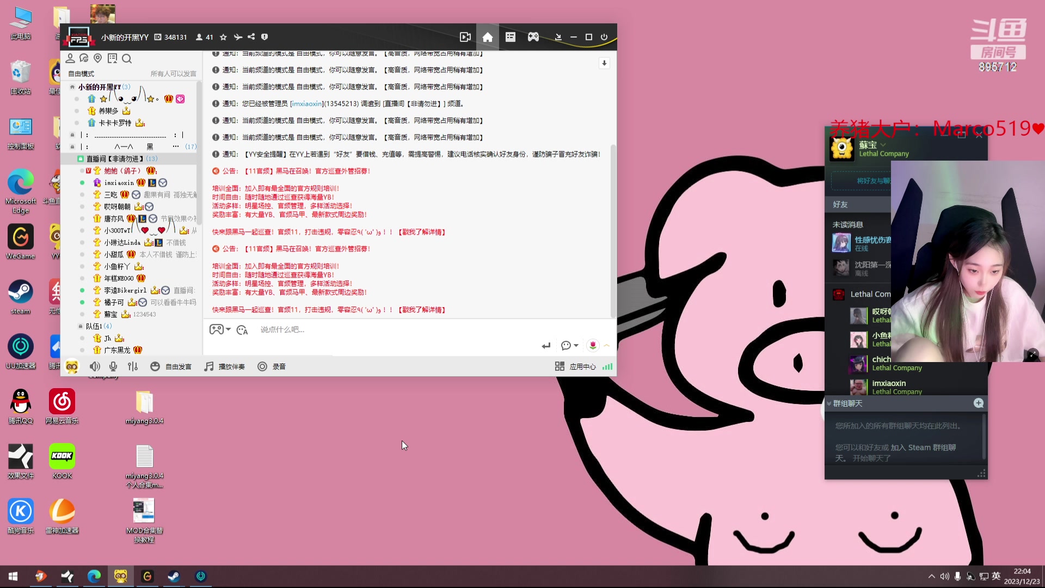The width and height of the screenshot is (1045, 588).
Task: Toggle the microphone mute button
Action: (x=113, y=366)
